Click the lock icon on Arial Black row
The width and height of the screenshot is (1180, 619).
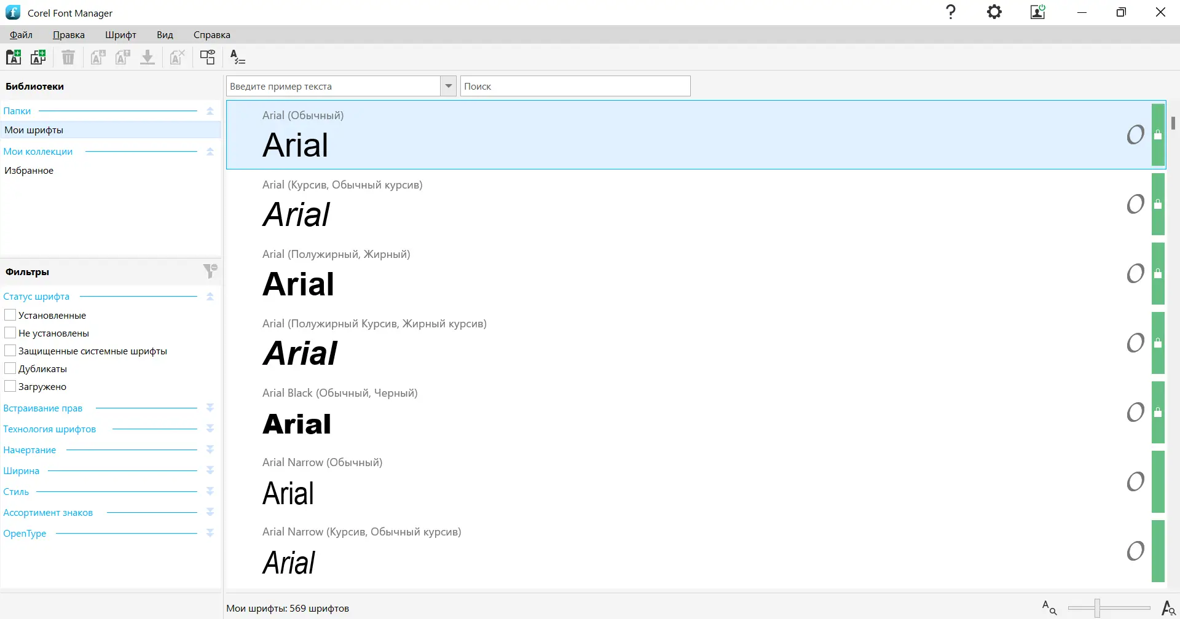coord(1158,412)
